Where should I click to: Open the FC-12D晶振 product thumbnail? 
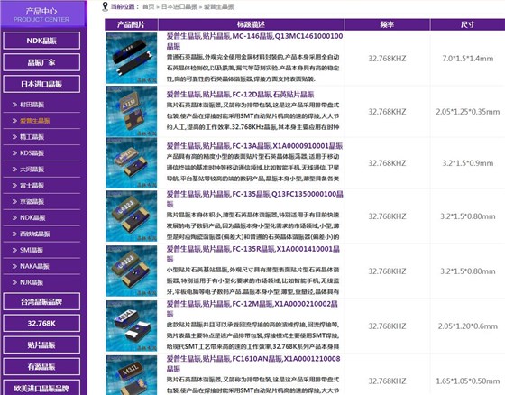132,112
